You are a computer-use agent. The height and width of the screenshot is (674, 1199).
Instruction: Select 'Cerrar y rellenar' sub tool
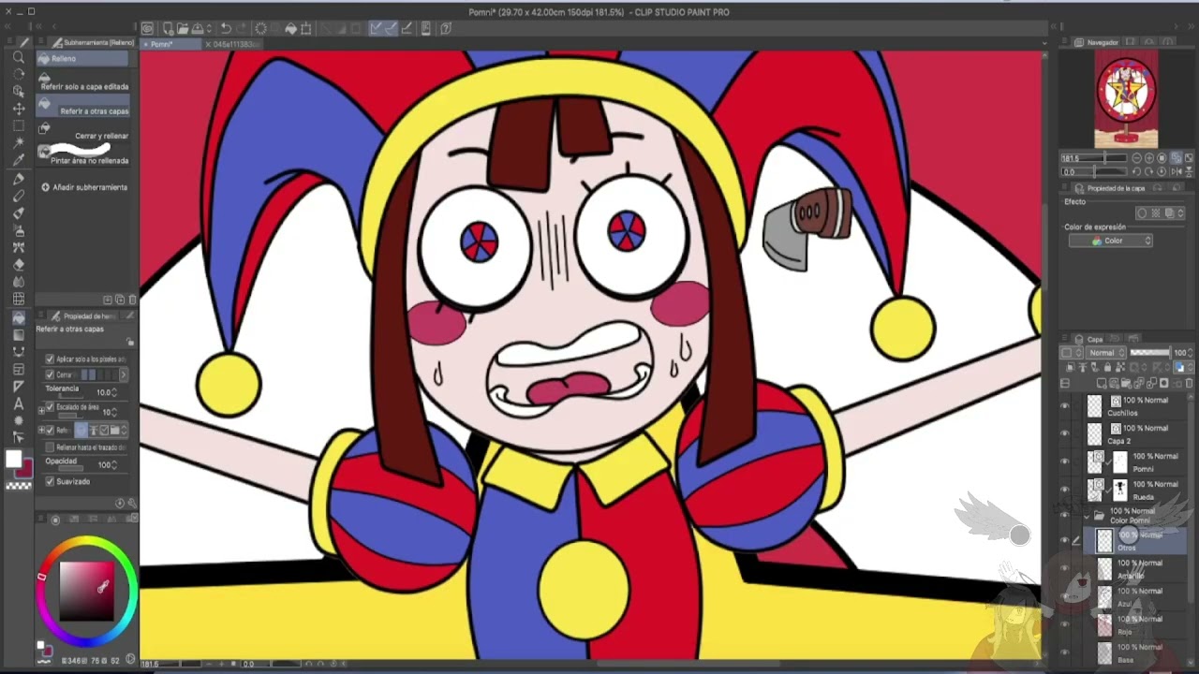point(83,132)
